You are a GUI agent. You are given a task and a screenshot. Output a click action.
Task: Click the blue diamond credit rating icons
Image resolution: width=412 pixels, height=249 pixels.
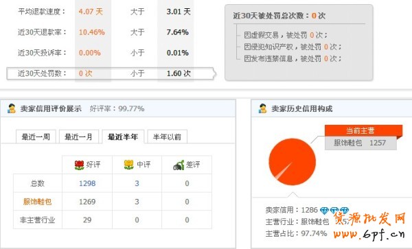(x=334, y=210)
